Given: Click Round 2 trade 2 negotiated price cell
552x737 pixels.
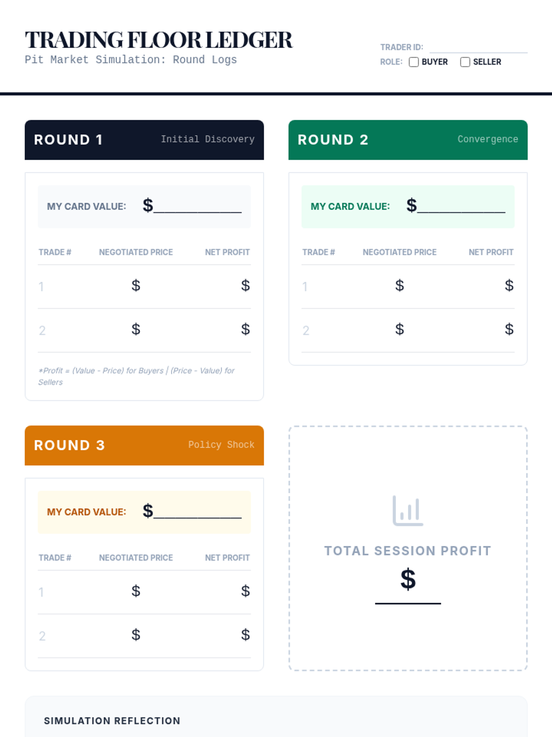Looking at the screenshot, I should coord(400,330).
